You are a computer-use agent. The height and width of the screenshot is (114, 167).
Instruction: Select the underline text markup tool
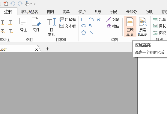pyautogui.click(x=10, y=22)
